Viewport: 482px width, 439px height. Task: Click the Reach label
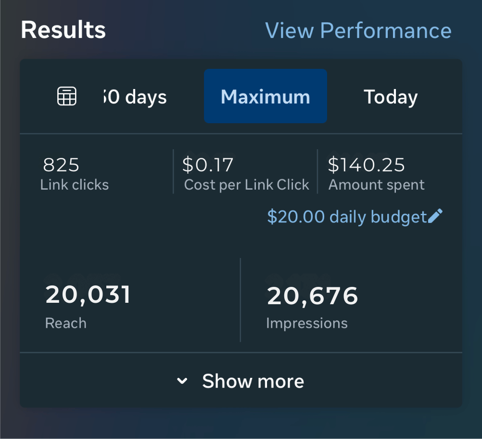point(66,323)
